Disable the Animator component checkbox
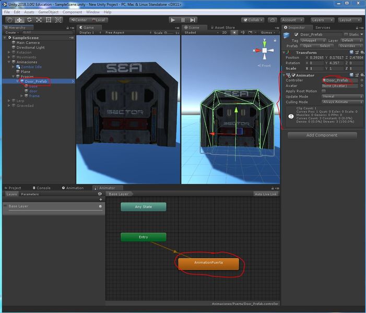Image resolution: width=366 pixels, height=313 pixels. tap(293, 75)
